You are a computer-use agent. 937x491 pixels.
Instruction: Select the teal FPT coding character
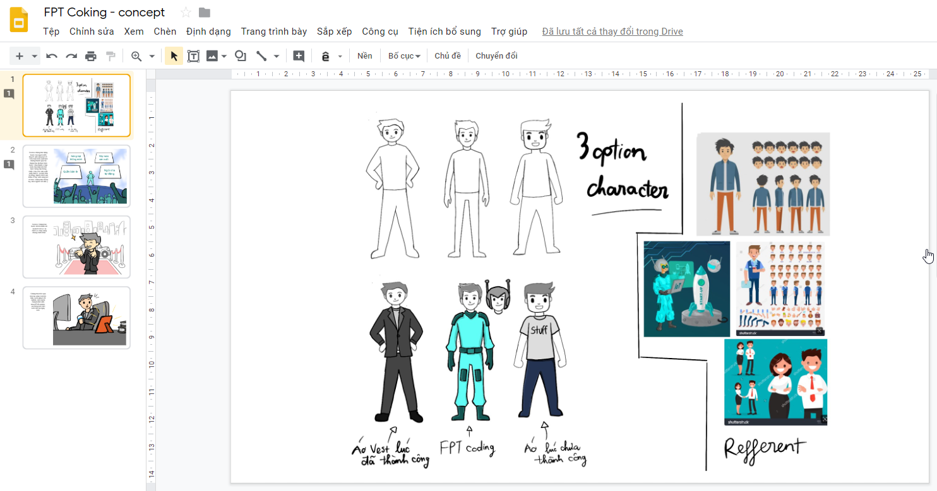[x=469, y=352]
